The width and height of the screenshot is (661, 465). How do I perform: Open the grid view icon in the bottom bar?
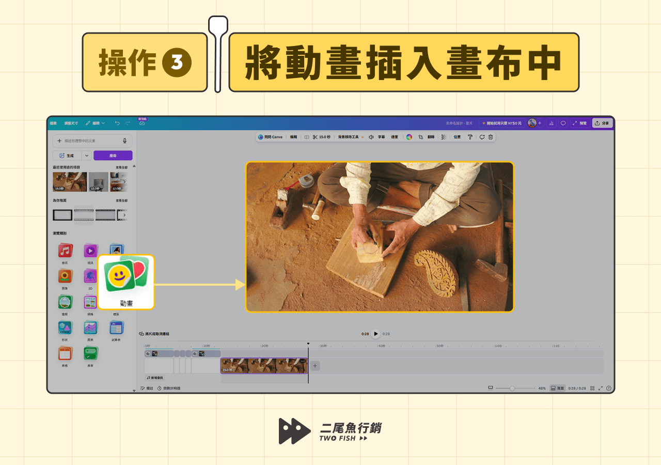coord(592,388)
